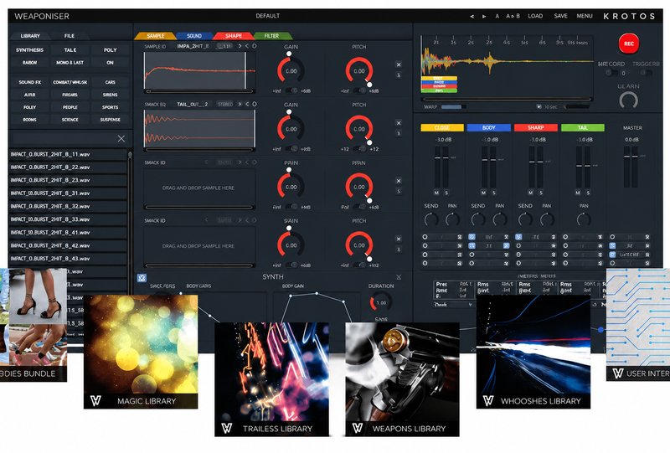Toggle first sample gain range switch

pos(291,90)
